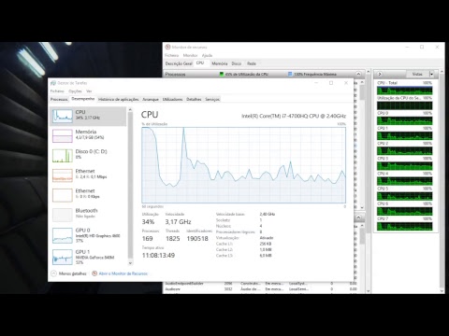Click the CPU 6 graph in Resource Monitor
Screen dimensions: 449x336
(x=404, y=211)
